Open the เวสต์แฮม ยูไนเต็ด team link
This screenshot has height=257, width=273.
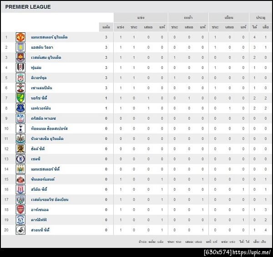pyautogui.click(x=46, y=57)
